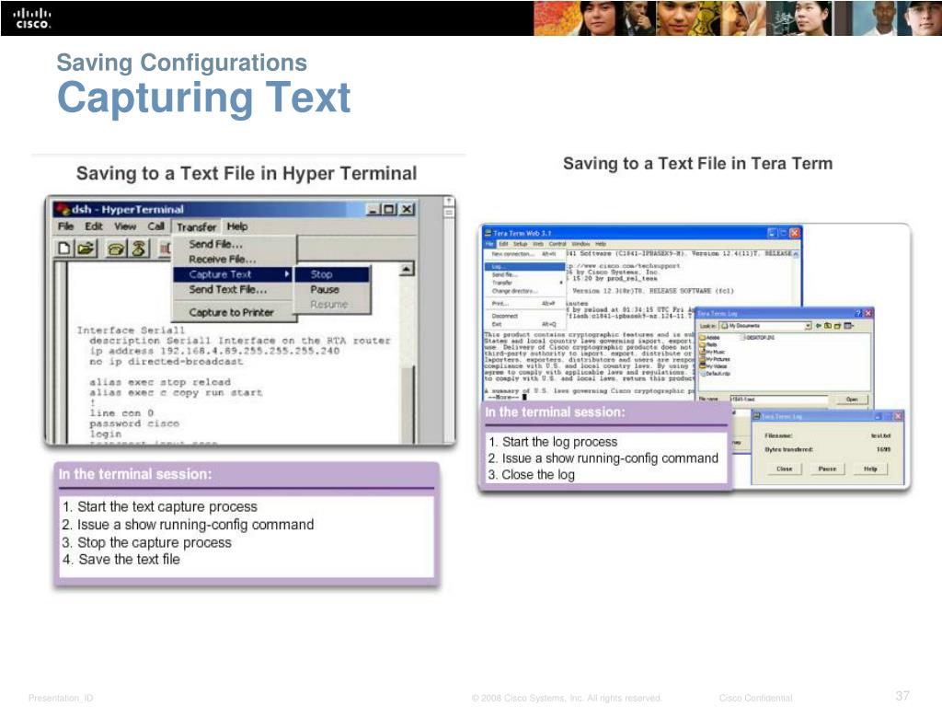This screenshot has width=942, height=707.
Task: Select Default.rdp file in dialog list
Action: [715, 374]
